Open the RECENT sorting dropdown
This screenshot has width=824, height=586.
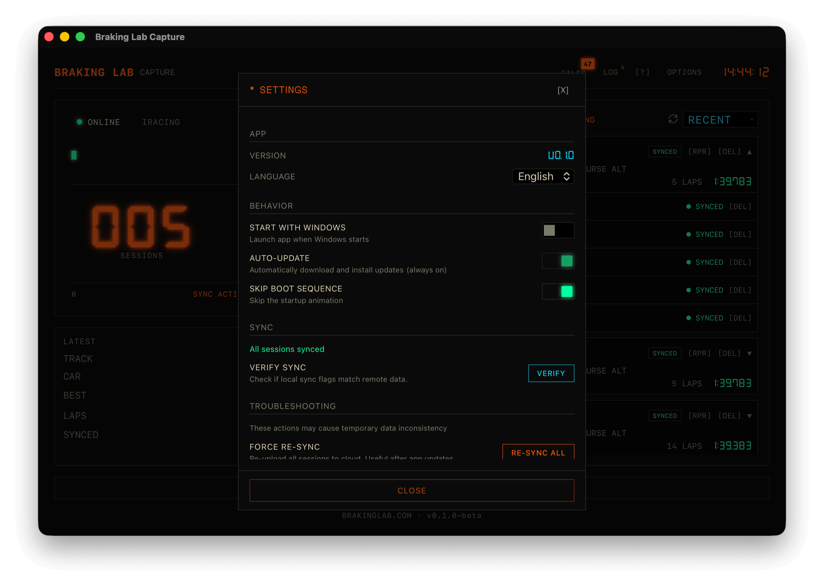[x=720, y=120]
